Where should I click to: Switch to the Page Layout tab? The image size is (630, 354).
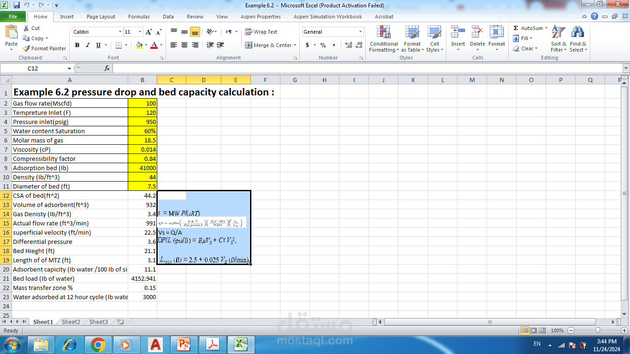pos(101,17)
